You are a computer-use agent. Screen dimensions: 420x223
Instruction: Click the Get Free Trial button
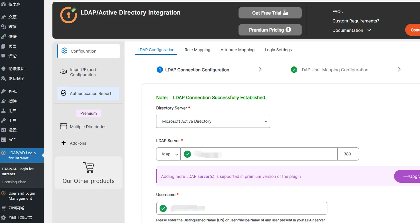pyautogui.click(x=270, y=13)
